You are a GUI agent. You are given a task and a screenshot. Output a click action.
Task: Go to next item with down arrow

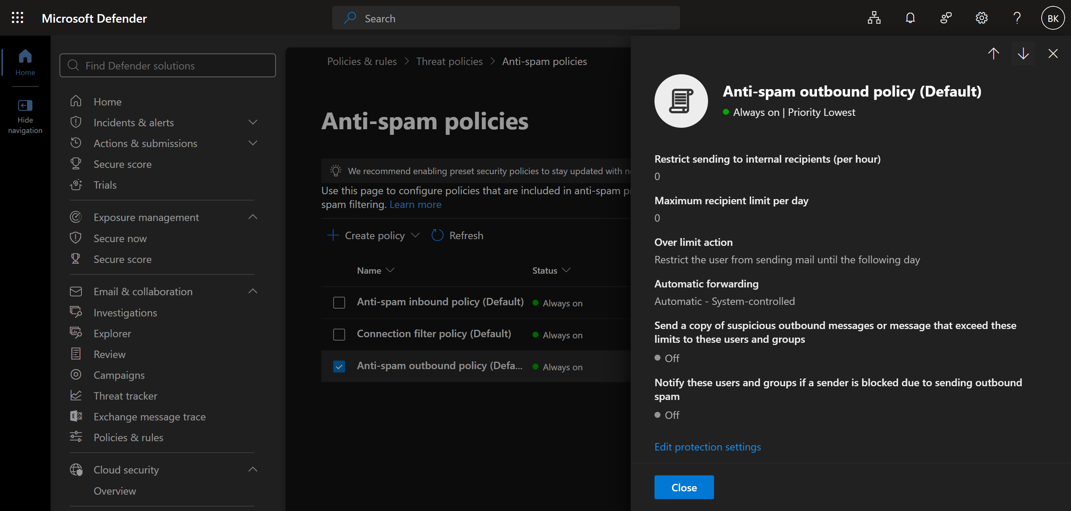pyautogui.click(x=1023, y=53)
